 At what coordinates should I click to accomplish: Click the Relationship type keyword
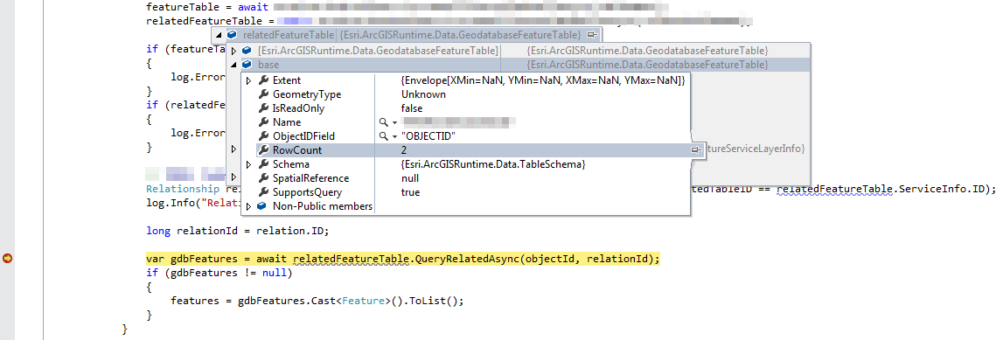click(184, 189)
